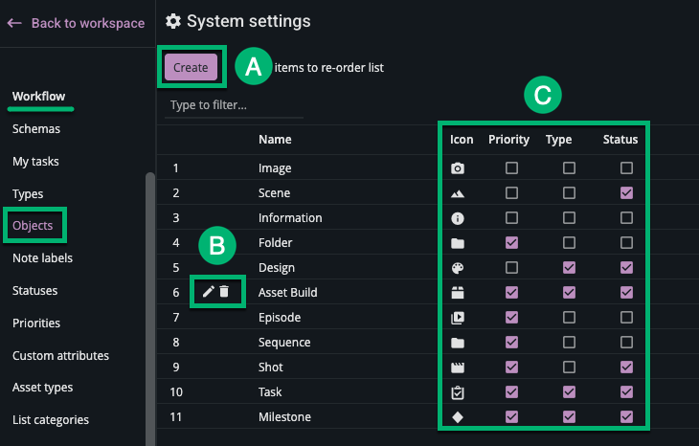Open Schemas in the sidebar
699x446 pixels.
(x=36, y=129)
